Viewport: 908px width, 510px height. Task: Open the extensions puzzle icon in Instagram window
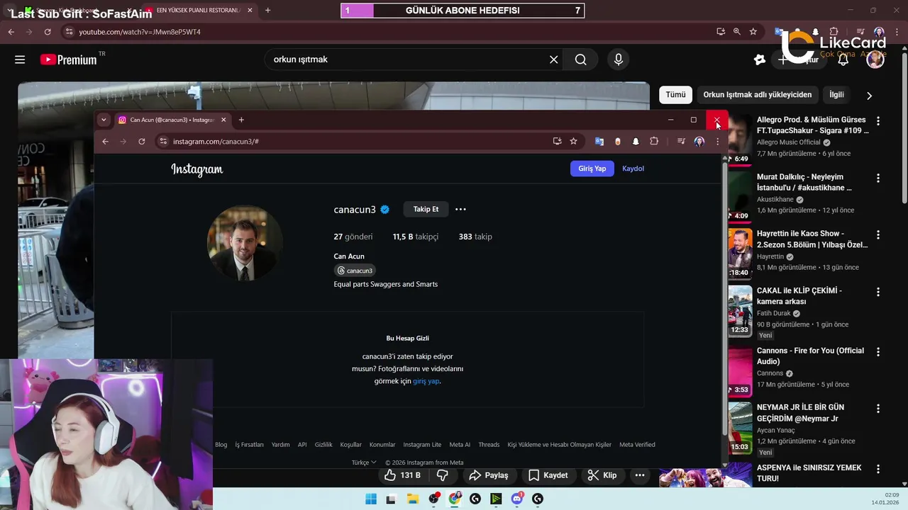click(x=654, y=142)
